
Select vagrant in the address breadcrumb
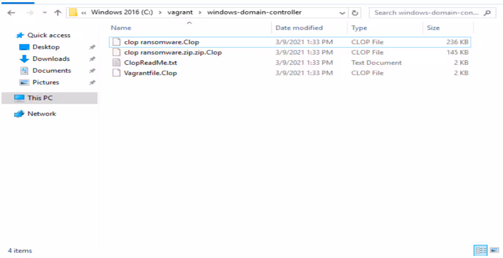(x=180, y=12)
